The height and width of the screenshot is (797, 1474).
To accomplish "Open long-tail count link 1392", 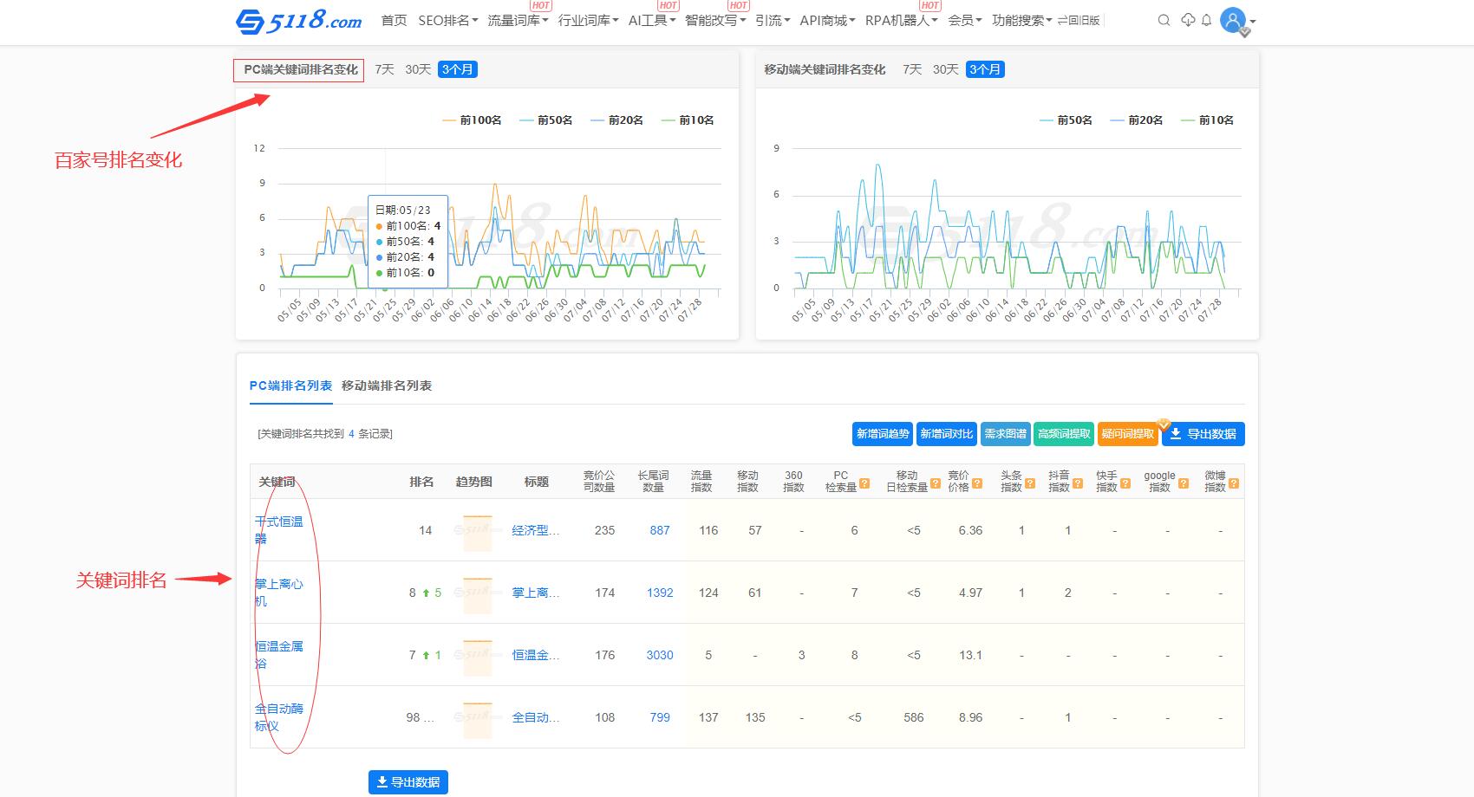I will click(660, 593).
